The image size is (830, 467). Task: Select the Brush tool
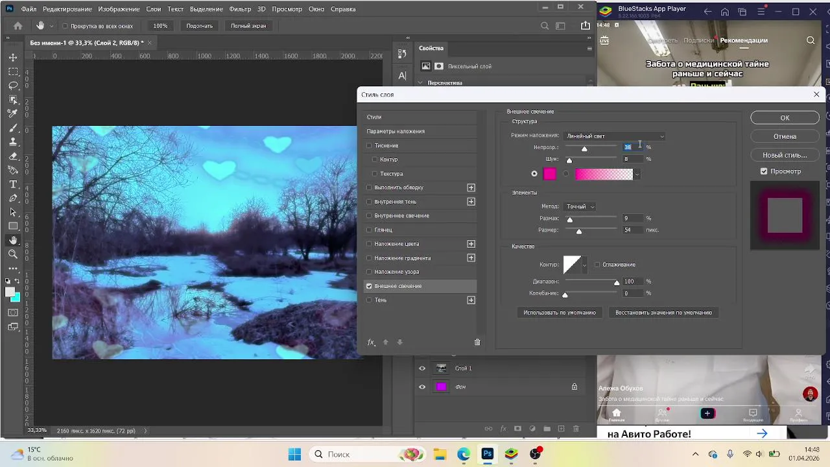tap(13, 128)
